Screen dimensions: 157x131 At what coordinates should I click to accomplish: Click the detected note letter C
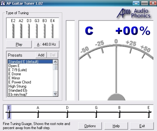tap(89, 31)
